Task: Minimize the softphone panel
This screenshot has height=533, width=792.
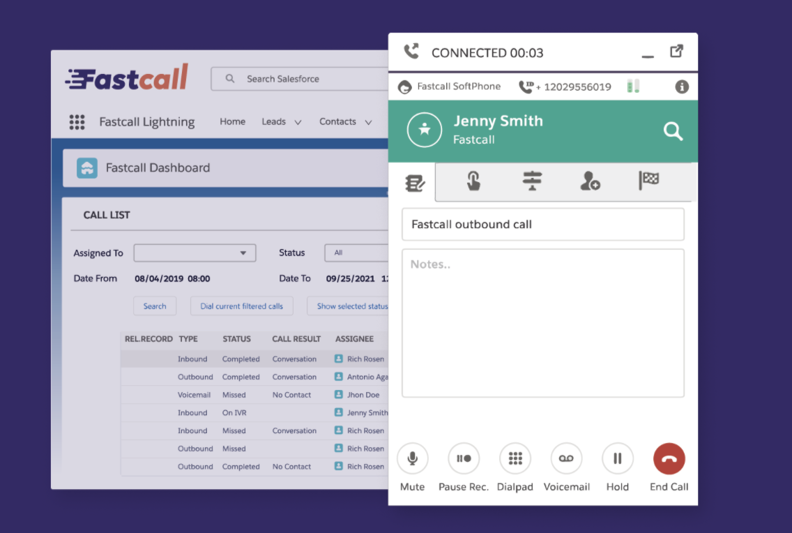Action: coord(648,56)
